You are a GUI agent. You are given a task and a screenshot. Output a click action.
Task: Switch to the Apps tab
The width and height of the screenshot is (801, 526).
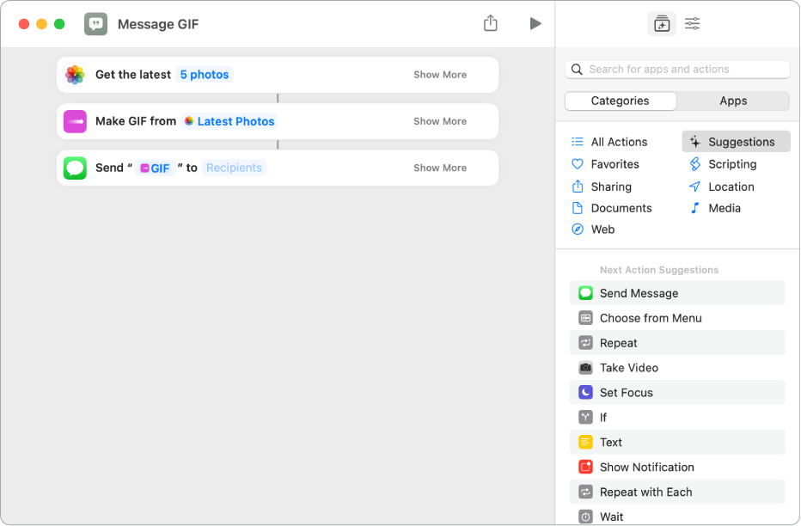click(732, 101)
